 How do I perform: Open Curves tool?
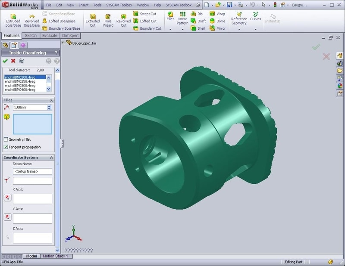pyautogui.click(x=255, y=16)
